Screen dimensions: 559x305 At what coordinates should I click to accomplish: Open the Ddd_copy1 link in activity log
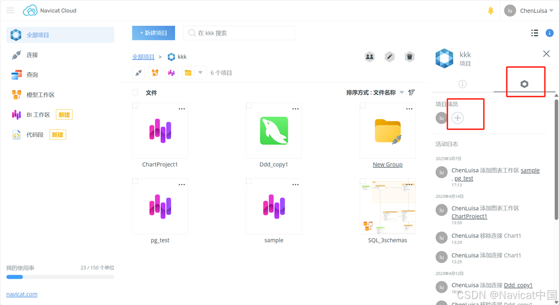click(518, 285)
